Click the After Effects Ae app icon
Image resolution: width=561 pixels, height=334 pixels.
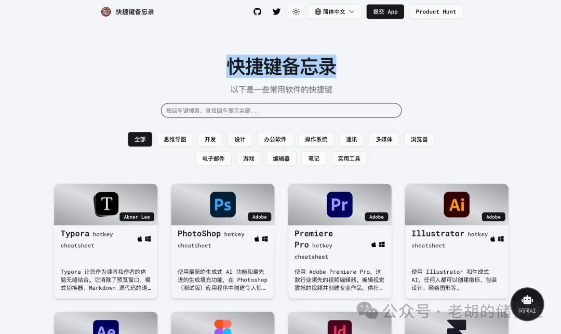pos(106,327)
